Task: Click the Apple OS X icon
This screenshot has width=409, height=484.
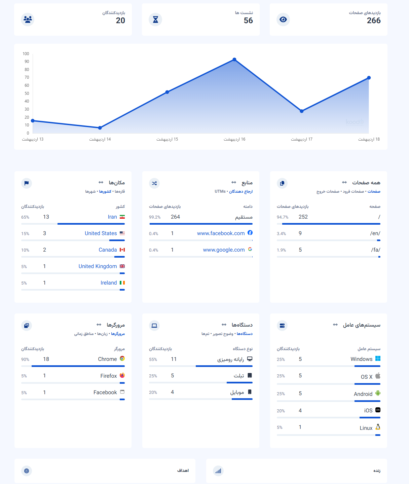Action: coord(378,376)
